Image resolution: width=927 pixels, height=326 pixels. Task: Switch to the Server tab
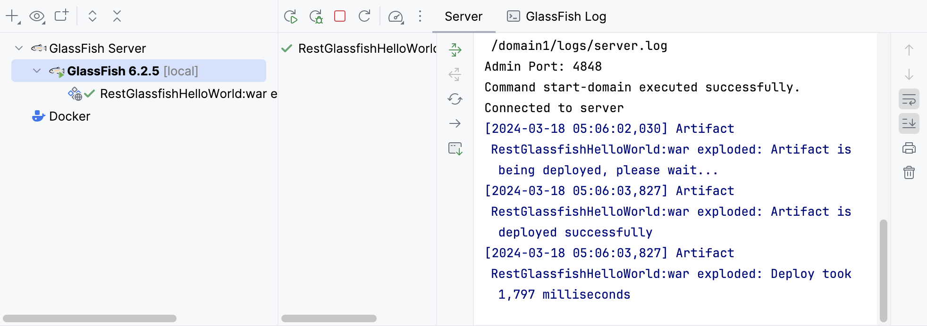(x=463, y=16)
